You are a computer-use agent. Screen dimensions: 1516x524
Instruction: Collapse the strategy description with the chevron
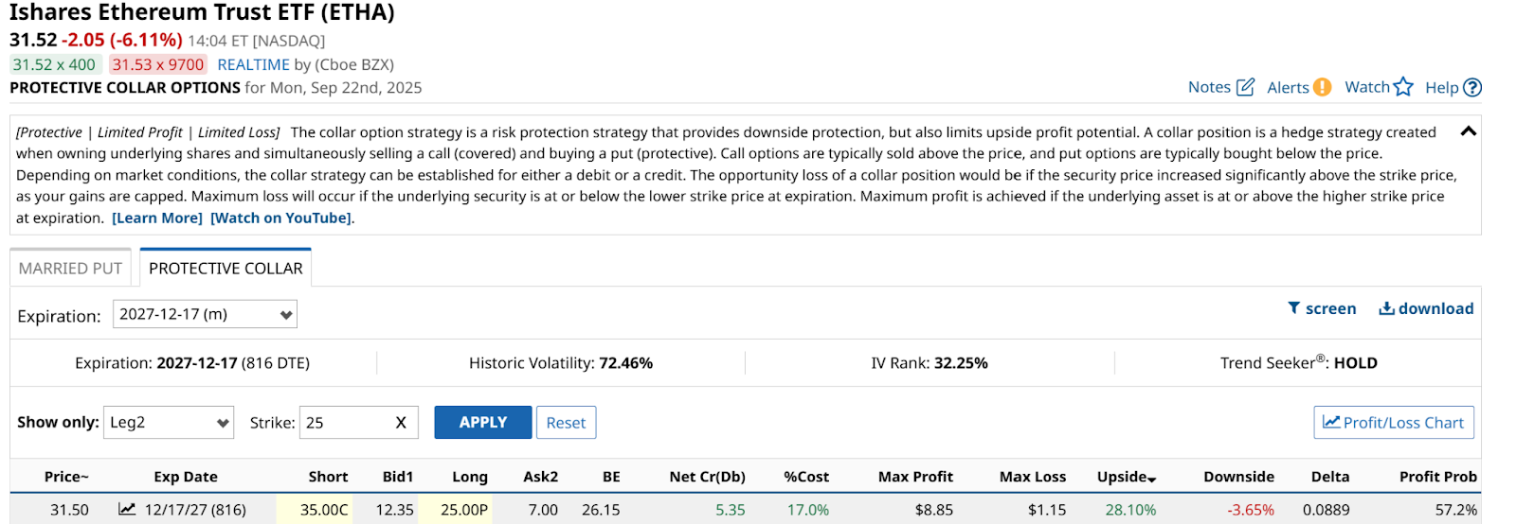point(1469,131)
